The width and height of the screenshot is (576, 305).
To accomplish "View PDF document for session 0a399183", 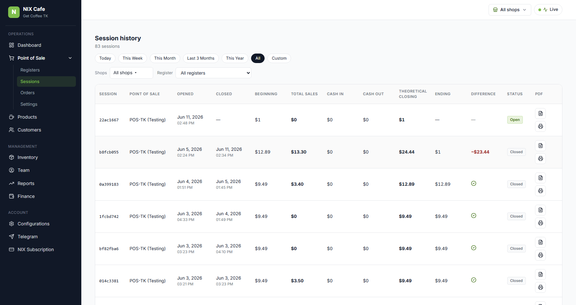I will pyautogui.click(x=540, y=178).
